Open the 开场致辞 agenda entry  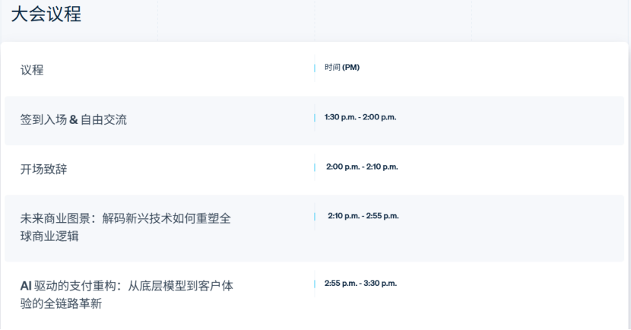point(43,169)
